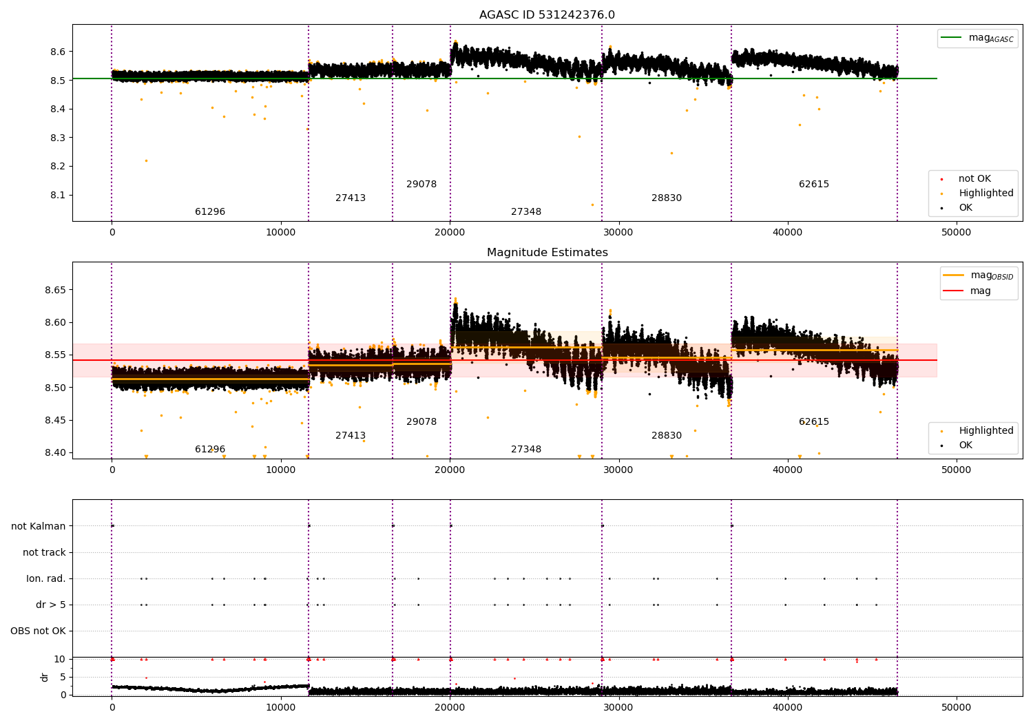This screenshot has height=723, width=1033.
Task: Click the 10 tick on dr axis
Action: [60, 660]
